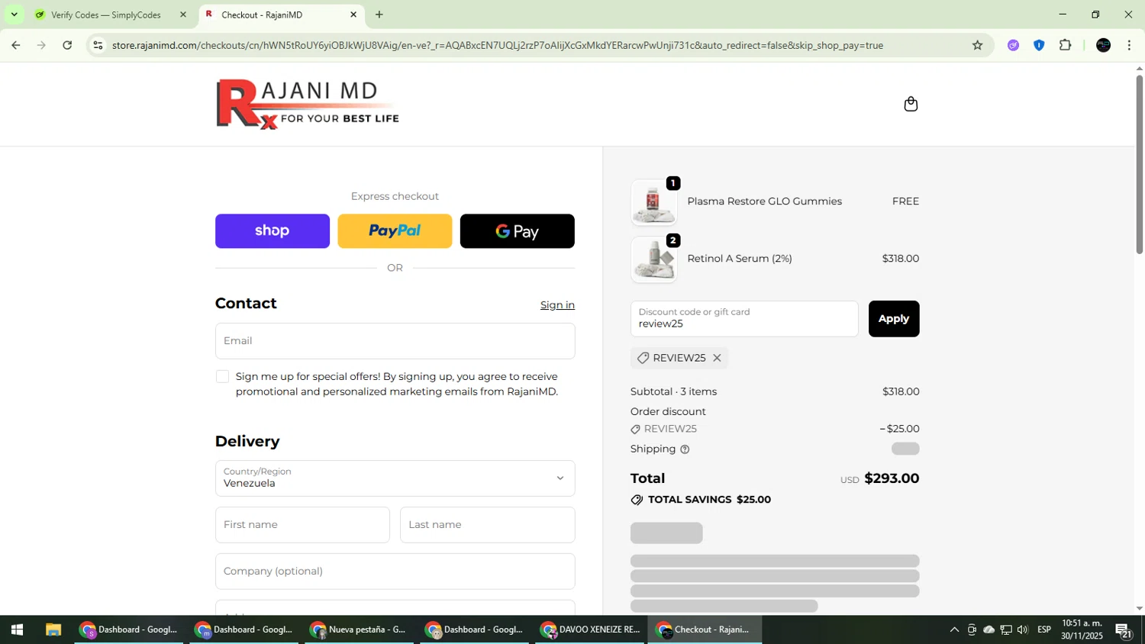Go forward in browser history
This screenshot has width=1145, height=644.
[x=41, y=45]
